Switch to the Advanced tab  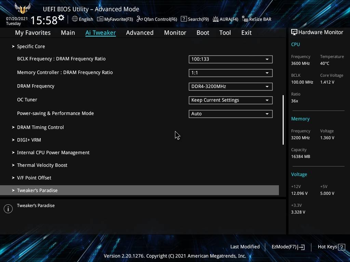[x=139, y=33]
